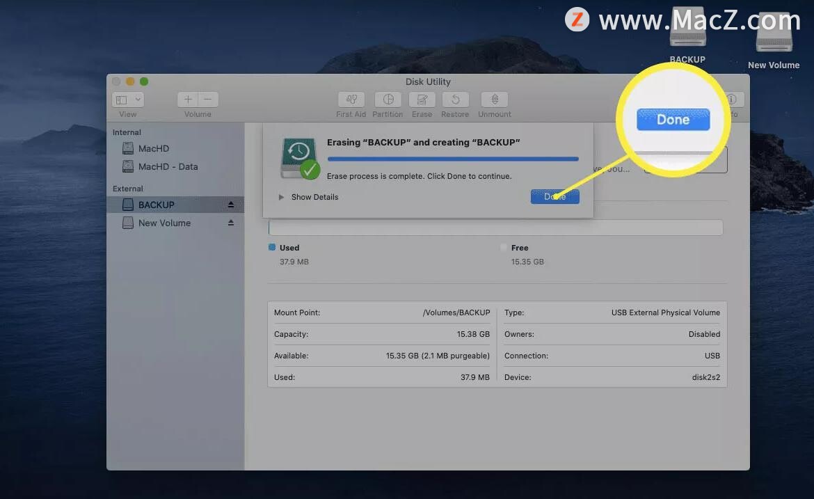Click the green zoom window button

pos(144,81)
